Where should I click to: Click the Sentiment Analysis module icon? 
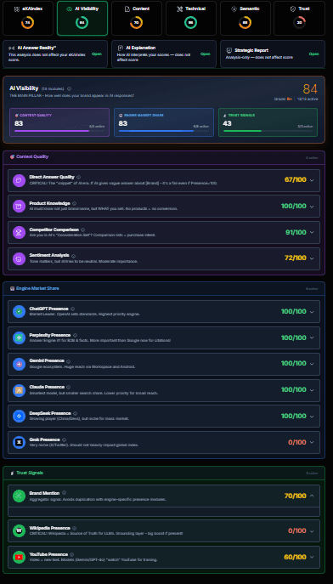19,258
